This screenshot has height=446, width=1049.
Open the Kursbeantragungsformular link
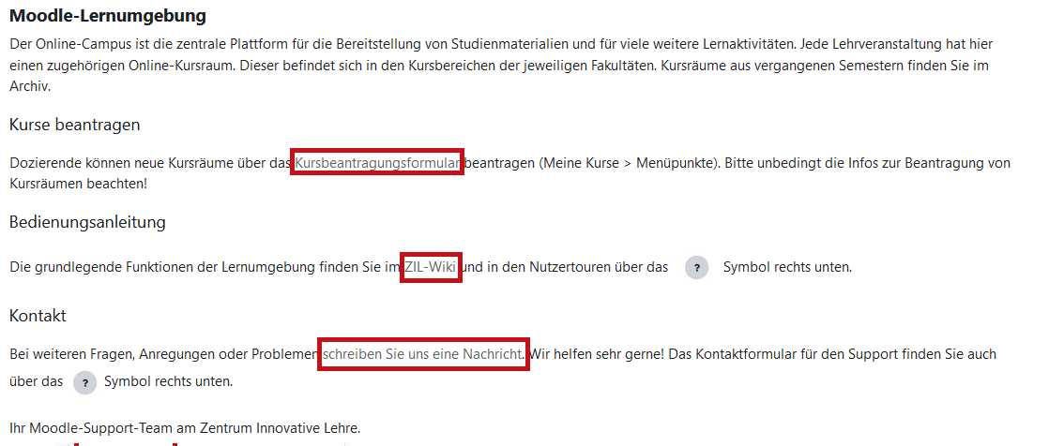coord(377,163)
